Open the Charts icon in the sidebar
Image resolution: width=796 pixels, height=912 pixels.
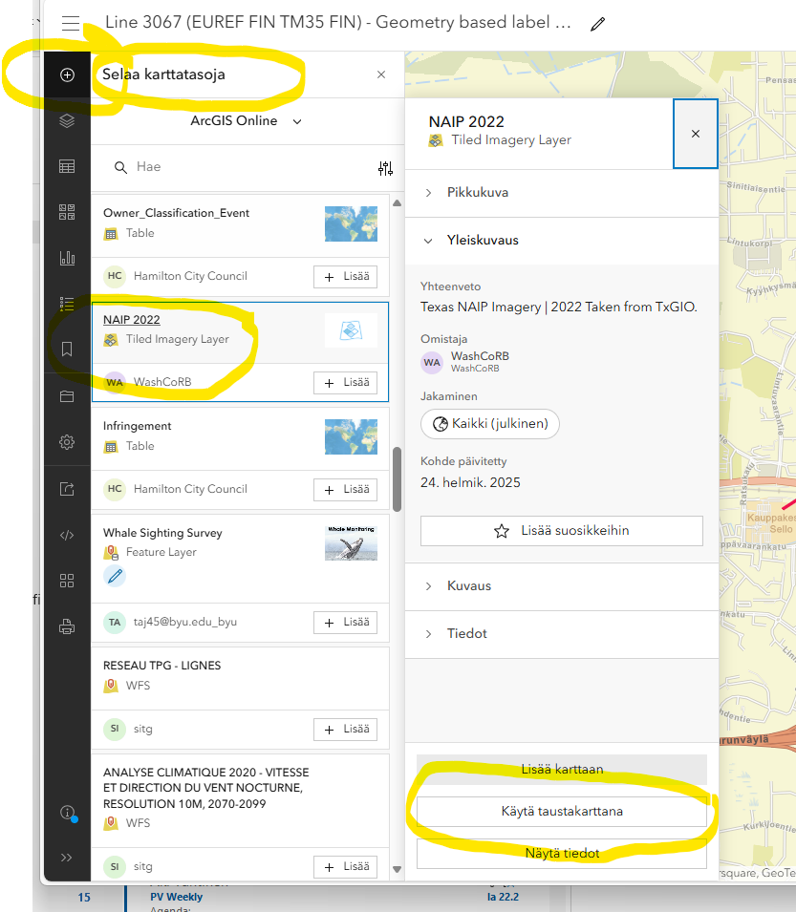pos(66,257)
